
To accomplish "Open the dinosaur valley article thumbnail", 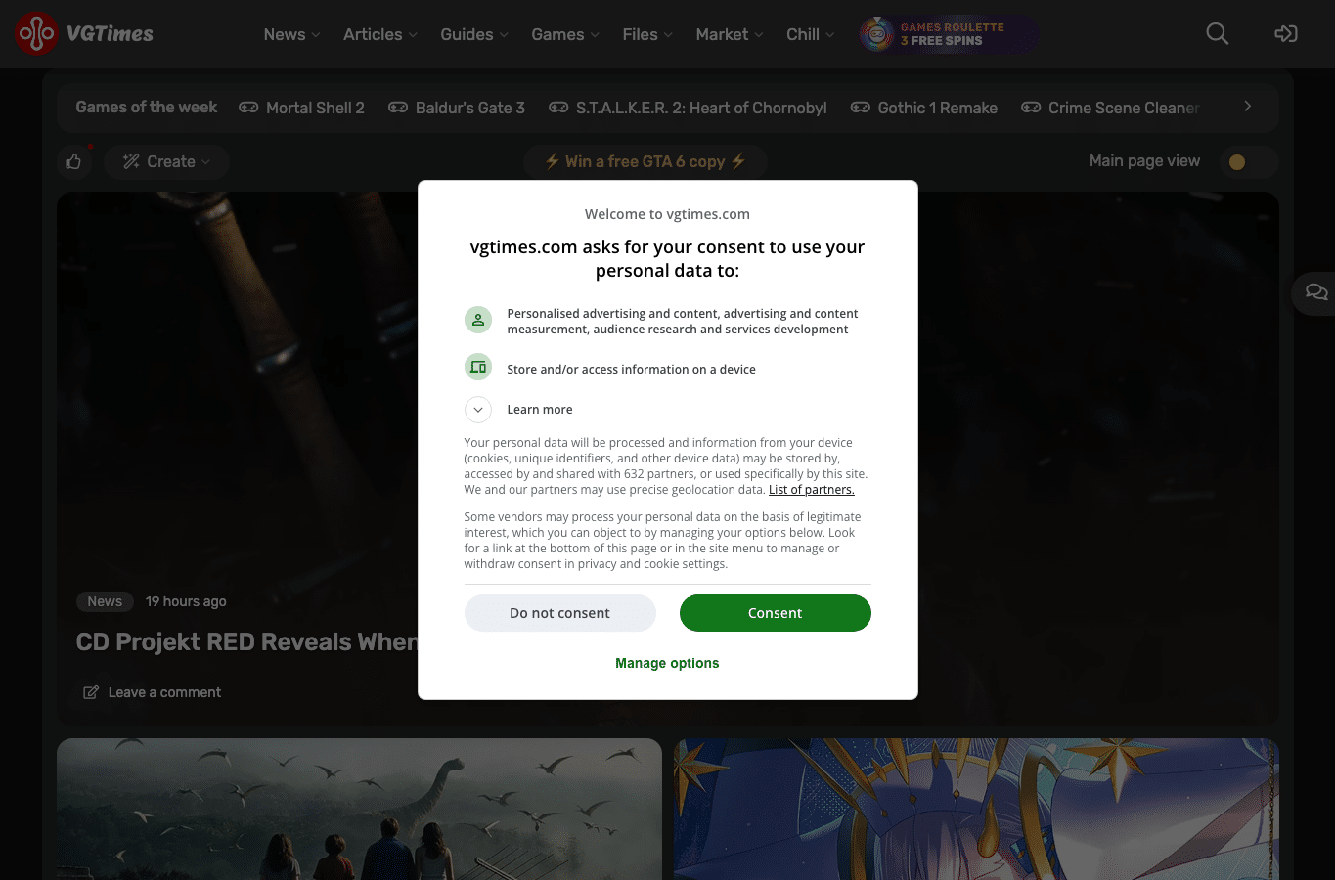I will [x=359, y=809].
